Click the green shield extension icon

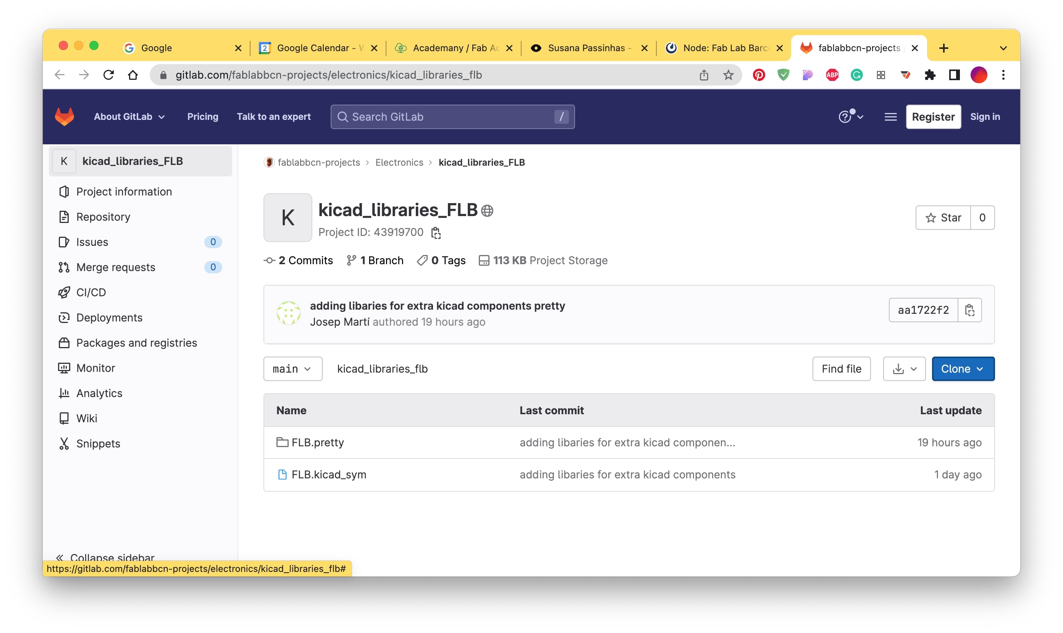click(x=783, y=75)
